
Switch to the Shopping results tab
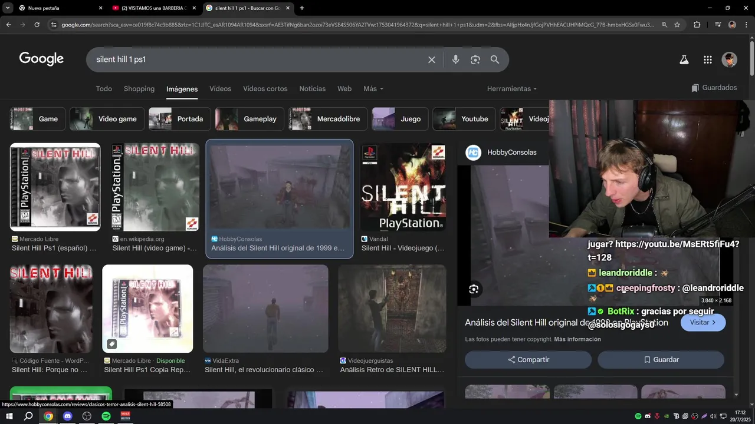point(139,88)
